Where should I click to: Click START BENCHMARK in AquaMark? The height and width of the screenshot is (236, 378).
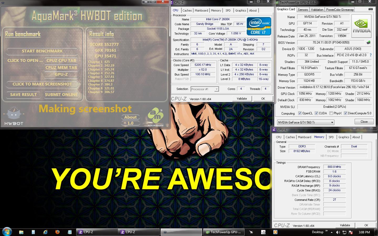pyautogui.click(x=42, y=51)
